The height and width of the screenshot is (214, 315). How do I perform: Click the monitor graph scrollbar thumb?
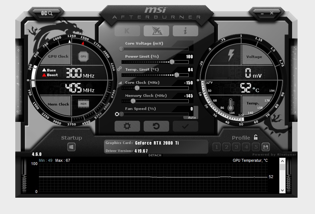(283, 167)
